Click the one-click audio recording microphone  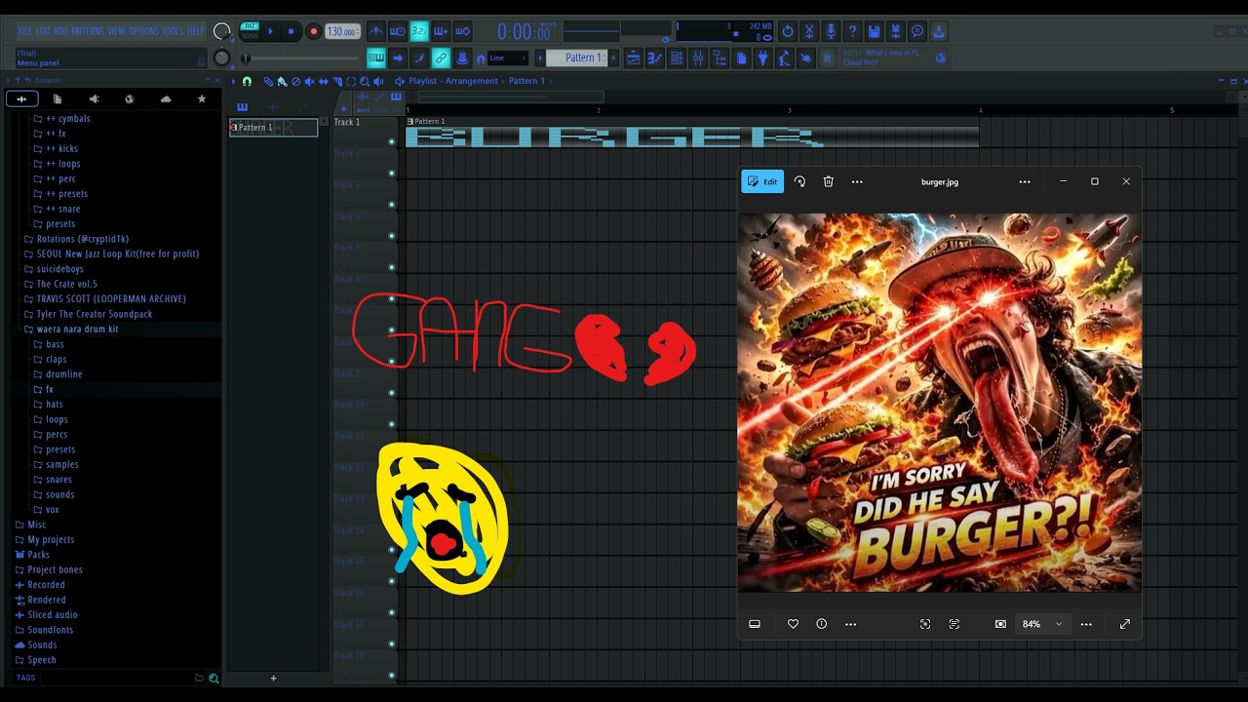click(x=831, y=31)
